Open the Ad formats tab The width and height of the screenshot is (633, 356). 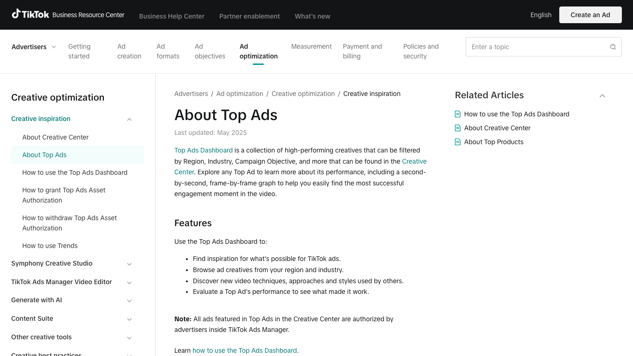pos(168,51)
